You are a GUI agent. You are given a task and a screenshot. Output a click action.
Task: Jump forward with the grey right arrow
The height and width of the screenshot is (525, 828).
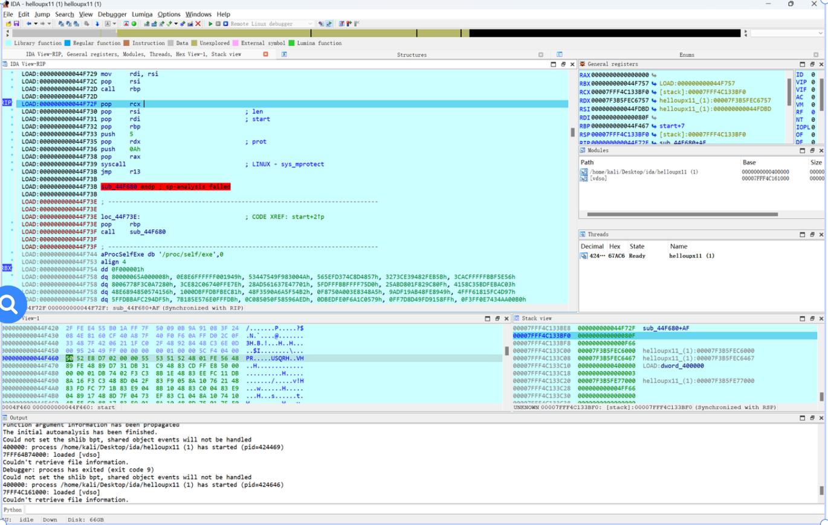click(x=42, y=24)
